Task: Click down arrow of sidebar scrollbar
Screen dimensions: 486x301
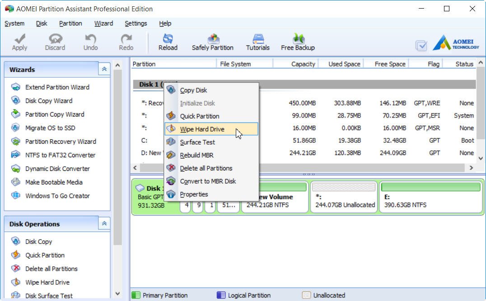Action: coord(117,294)
